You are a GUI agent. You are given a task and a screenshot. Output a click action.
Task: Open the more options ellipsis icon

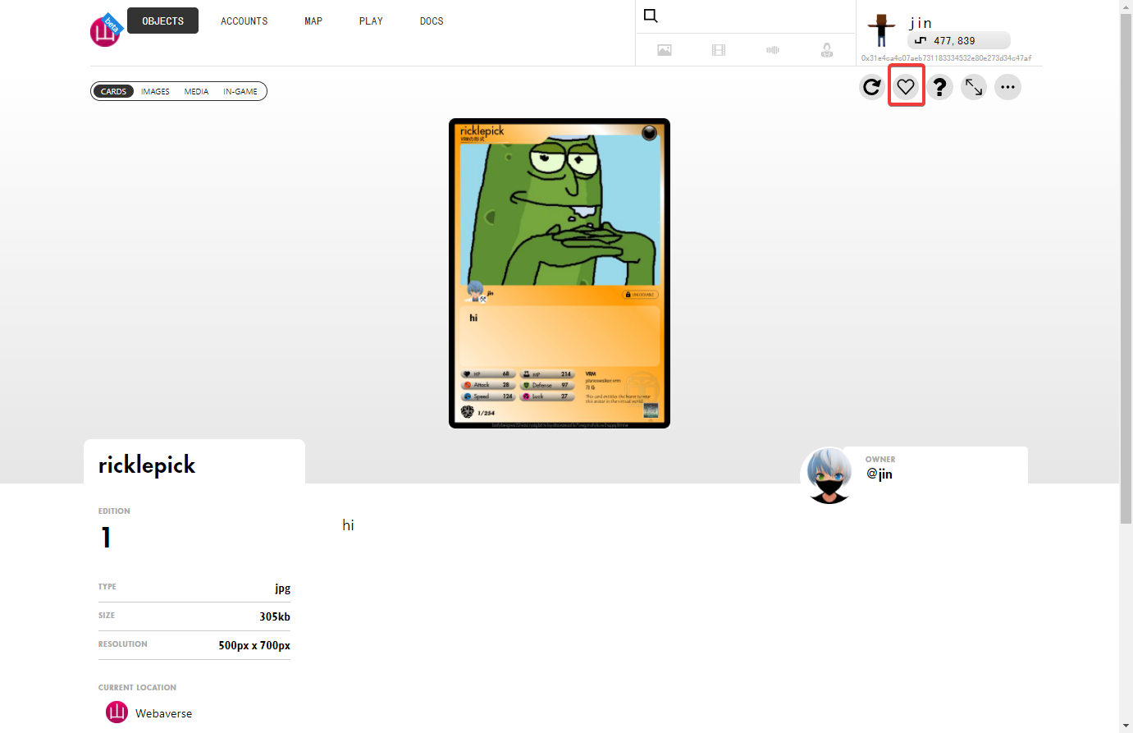click(1007, 86)
